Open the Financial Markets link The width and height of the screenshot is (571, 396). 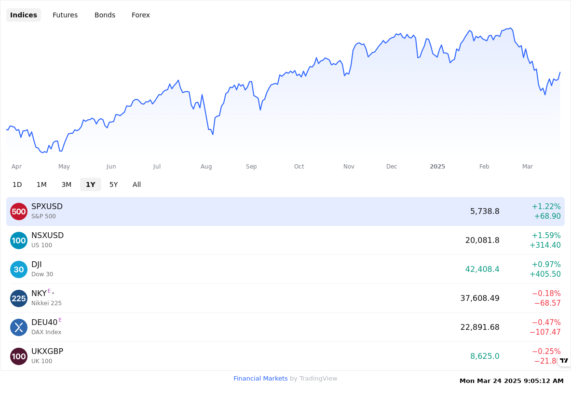click(x=260, y=379)
